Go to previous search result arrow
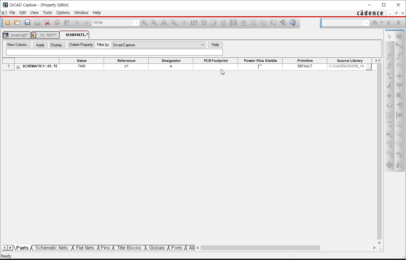Viewport: 406px width, 260px height. coord(388,23)
